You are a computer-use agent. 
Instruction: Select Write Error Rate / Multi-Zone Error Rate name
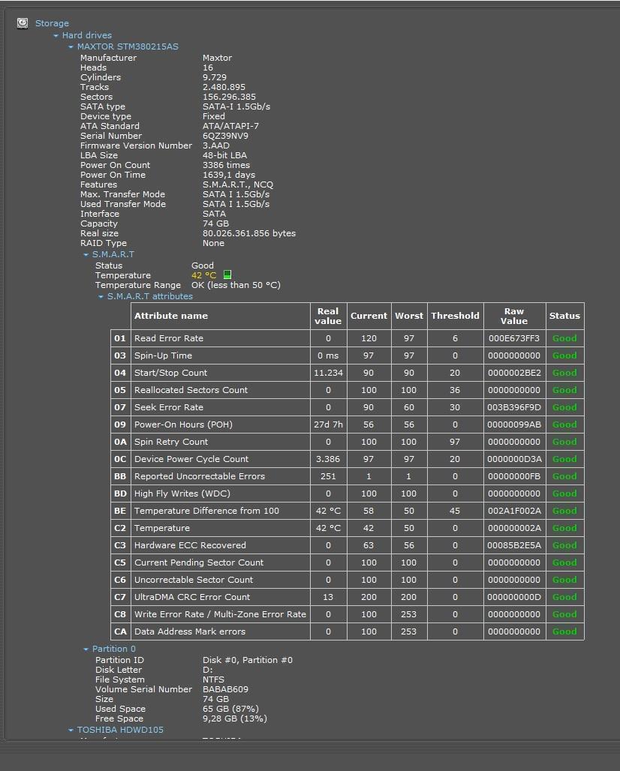[x=220, y=614]
